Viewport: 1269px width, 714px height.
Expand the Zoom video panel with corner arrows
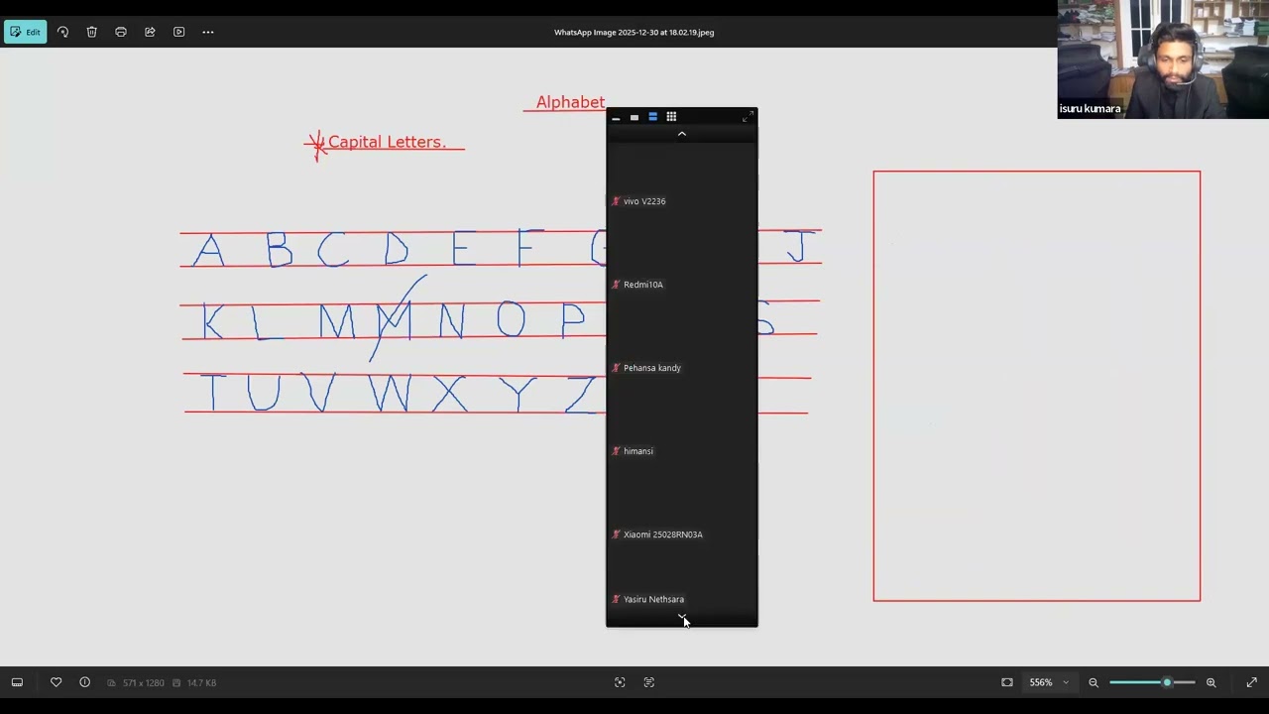tap(748, 117)
